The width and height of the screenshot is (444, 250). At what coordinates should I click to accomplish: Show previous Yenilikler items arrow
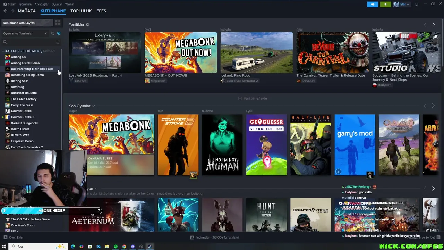tap(425, 25)
